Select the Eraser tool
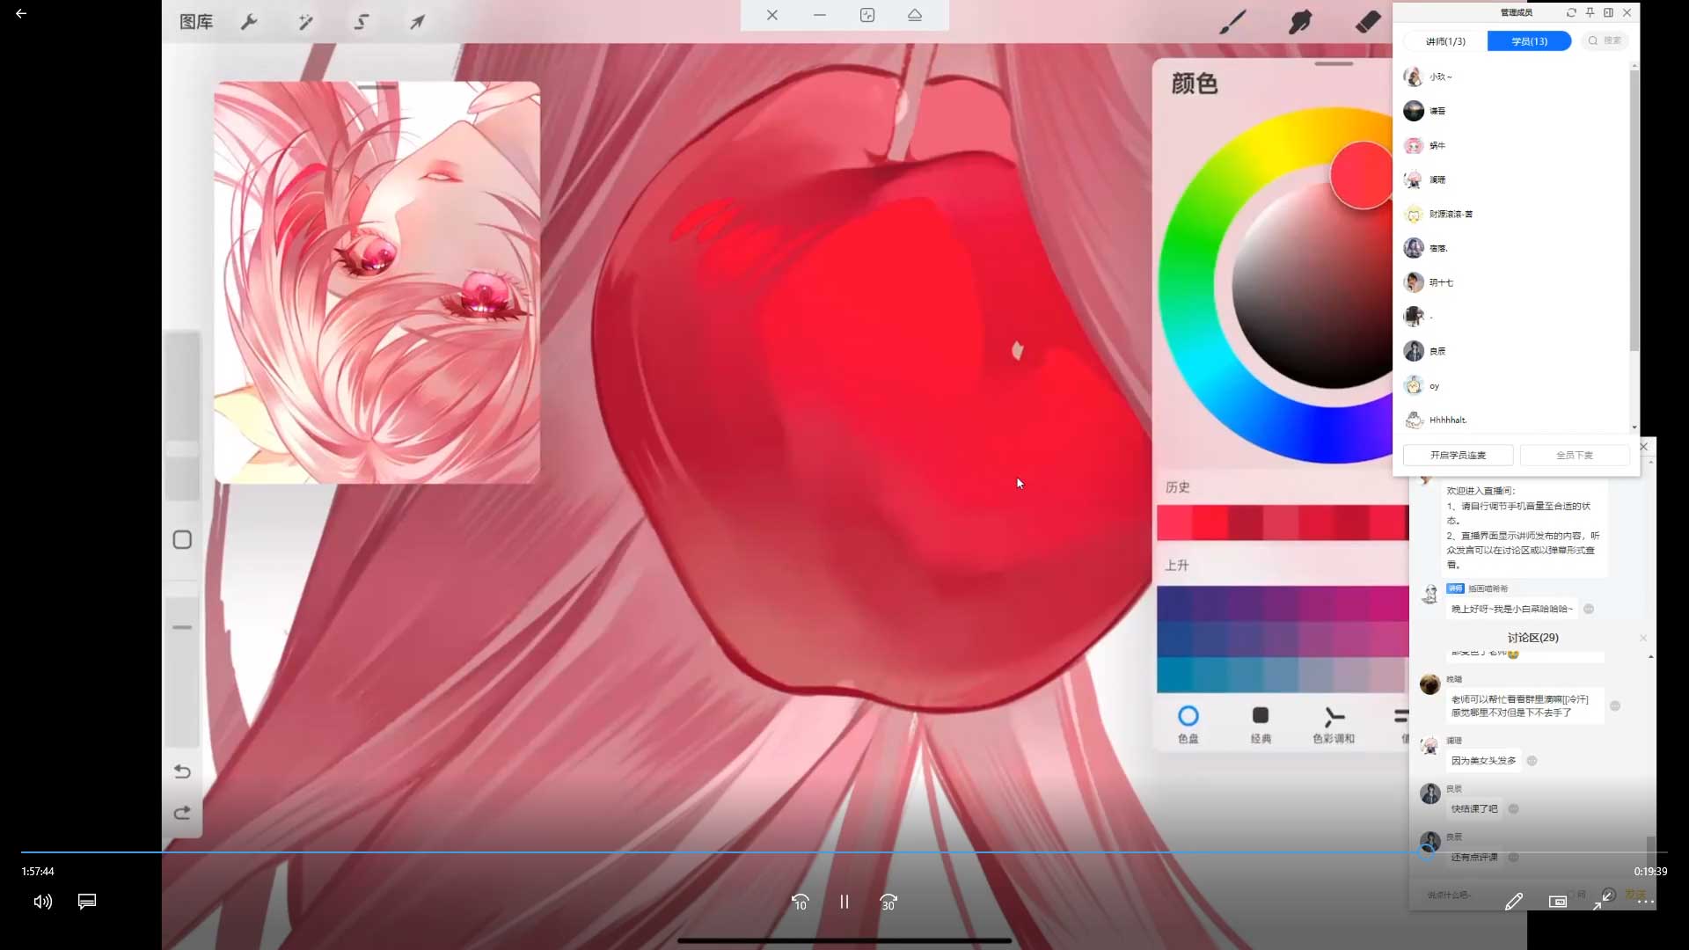 pyautogui.click(x=1368, y=22)
